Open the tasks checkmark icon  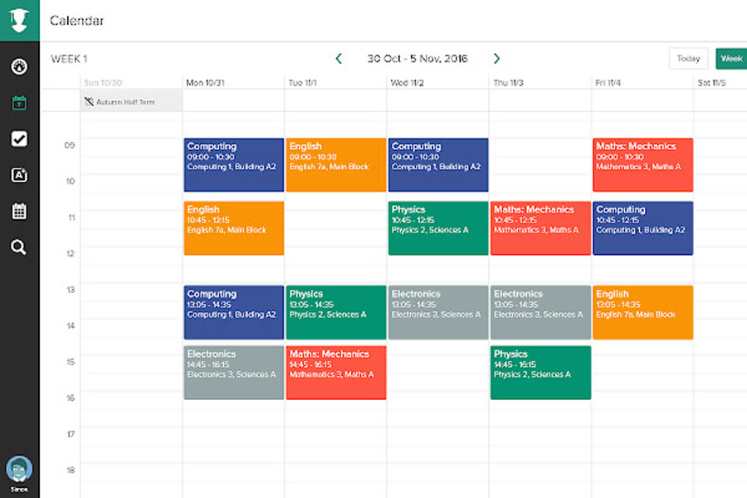(x=19, y=139)
